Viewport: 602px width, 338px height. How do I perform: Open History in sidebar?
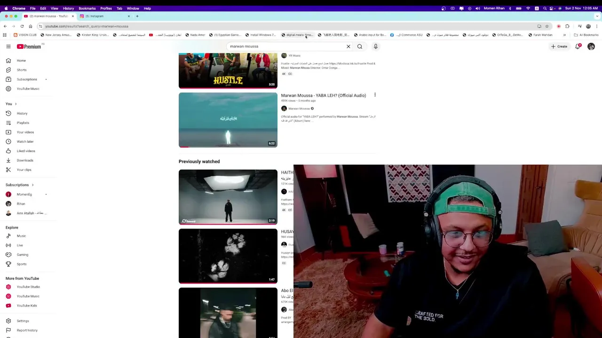(22, 113)
